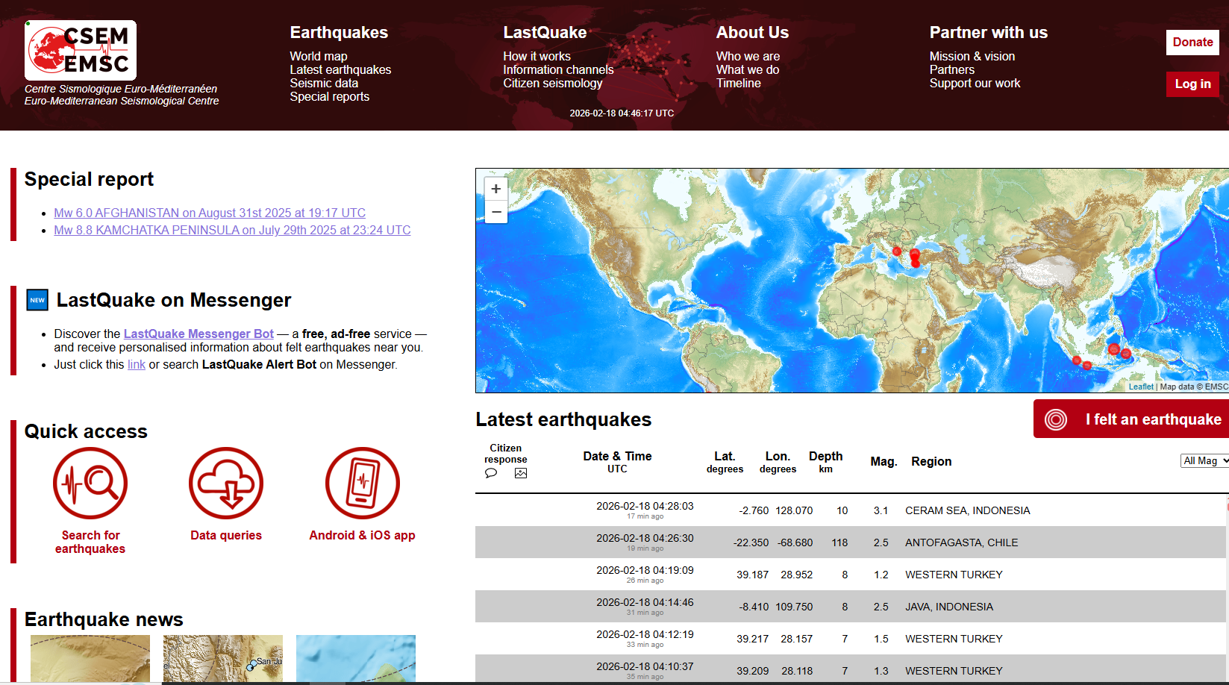Zoom in on the map with the plus control
Image resolution: width=1229 pixels, height=685 pixels.
point(495,188)
